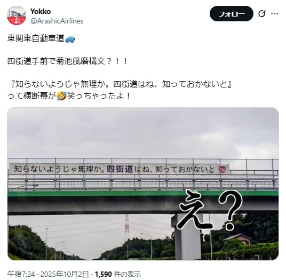286x280 pixels.
Task: Click the Grok slashed-circle icon
Action: [x=262, y=14]
